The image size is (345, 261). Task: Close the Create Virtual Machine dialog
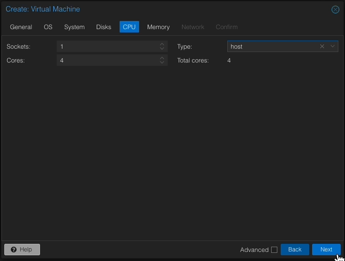tap(335, 10)
